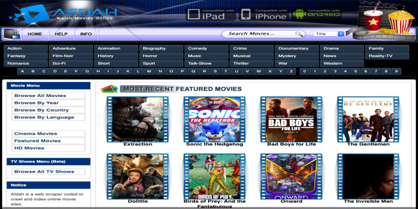Click the clapperboard icon beside HOME

coord(12,34)
